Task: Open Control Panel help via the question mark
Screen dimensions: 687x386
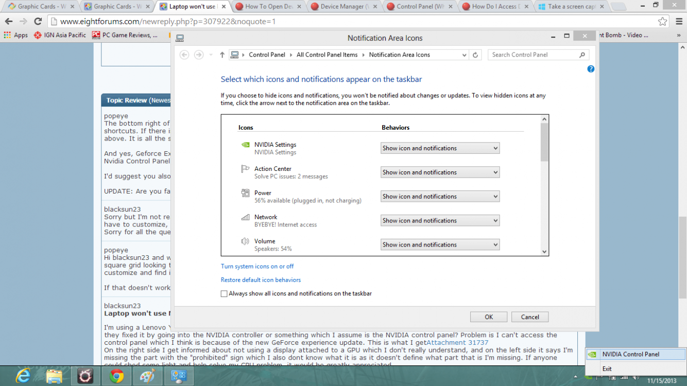Action: [591, 69]
